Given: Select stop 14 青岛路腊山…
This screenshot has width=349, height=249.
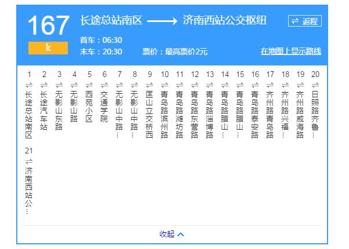Looking at the screenshot, I should (x=225, y=115).
